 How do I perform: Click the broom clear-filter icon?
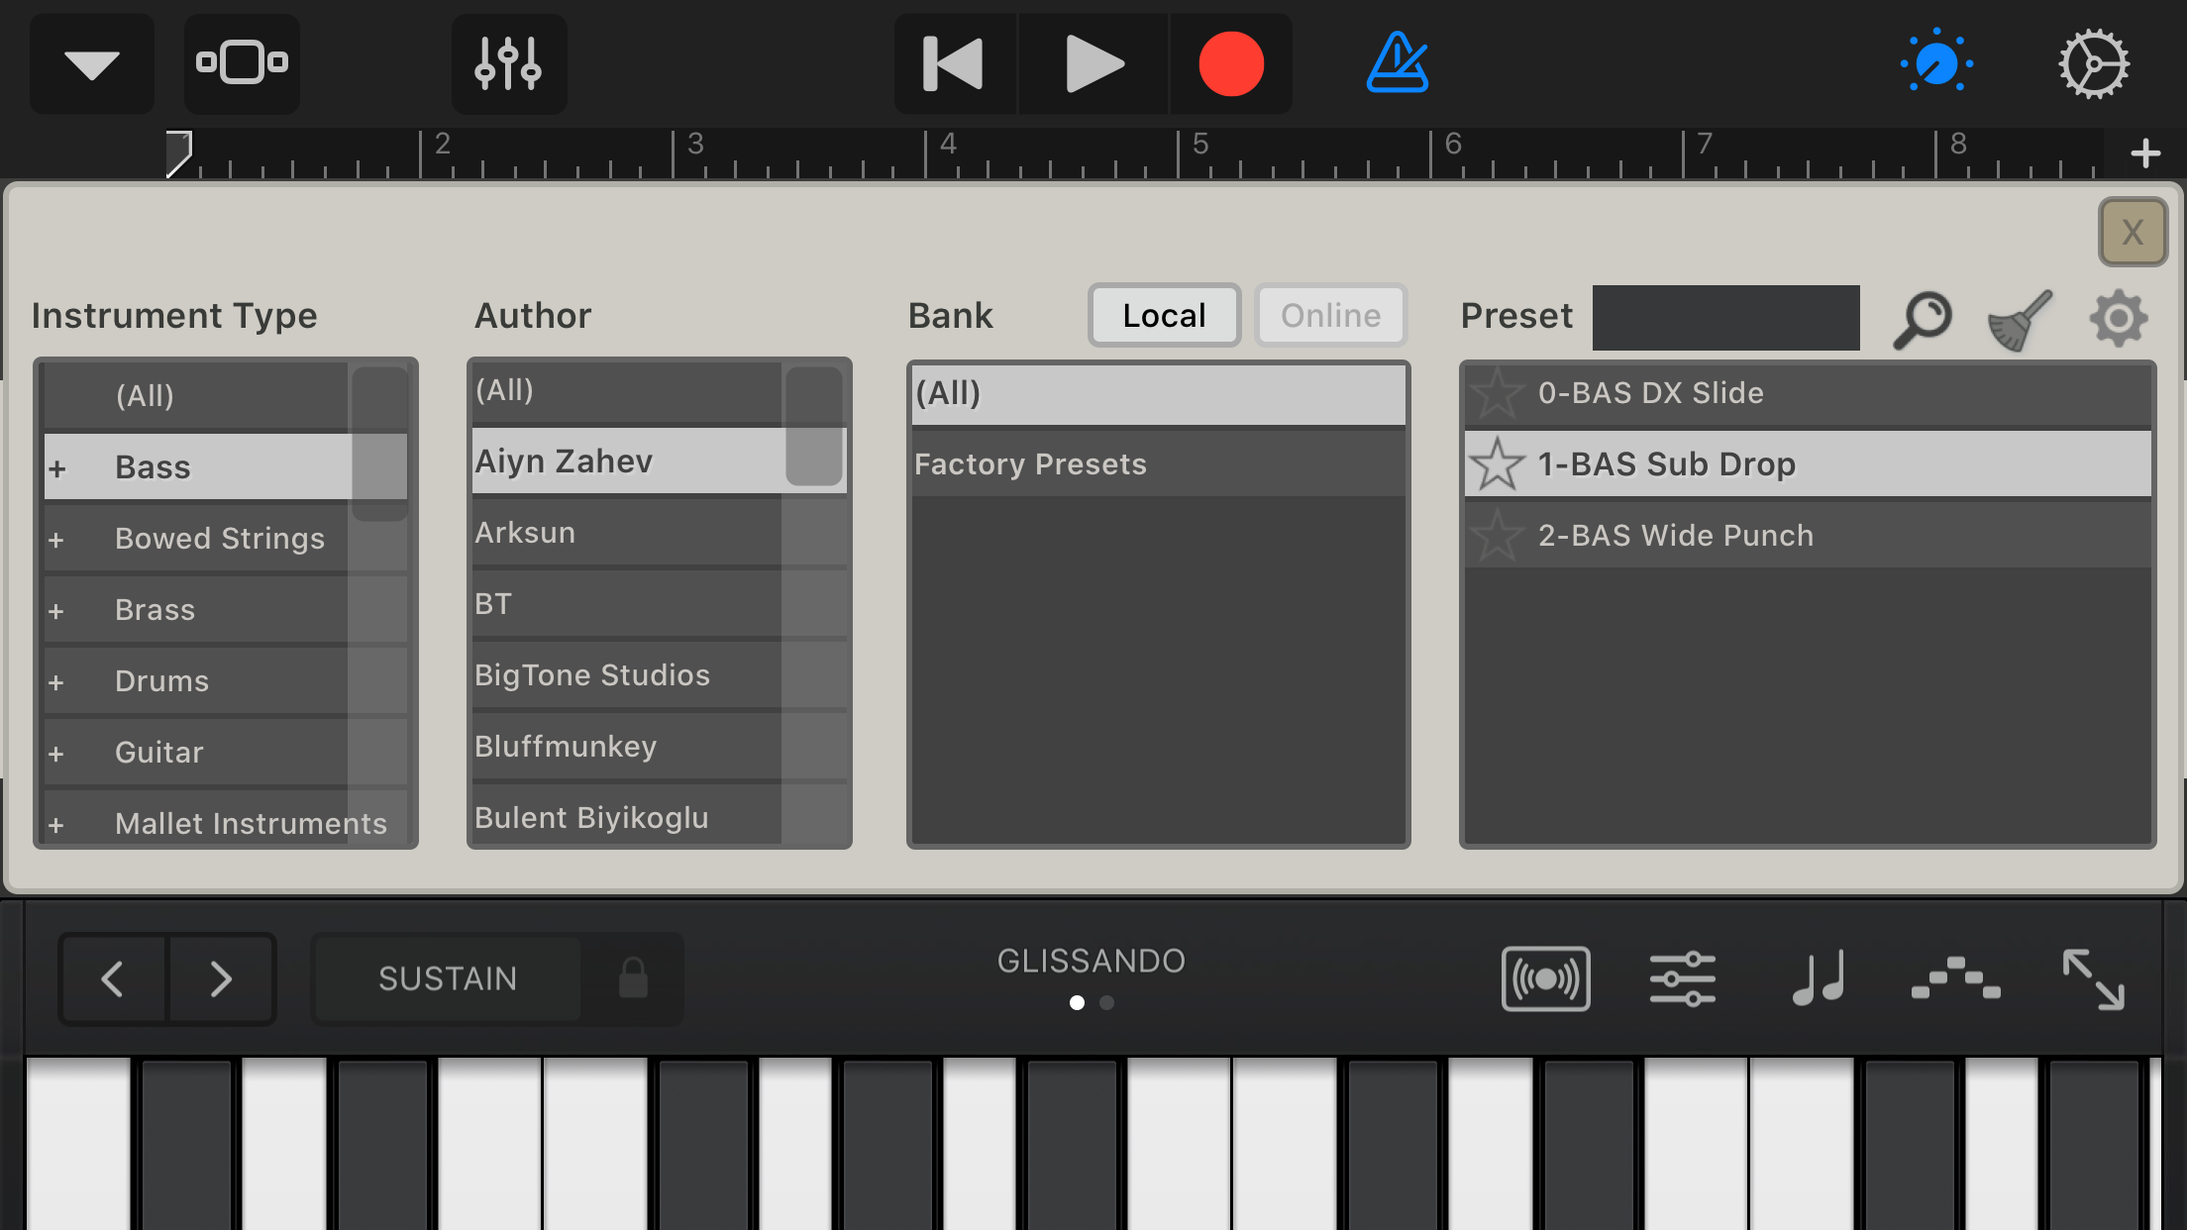point(2020,319)
